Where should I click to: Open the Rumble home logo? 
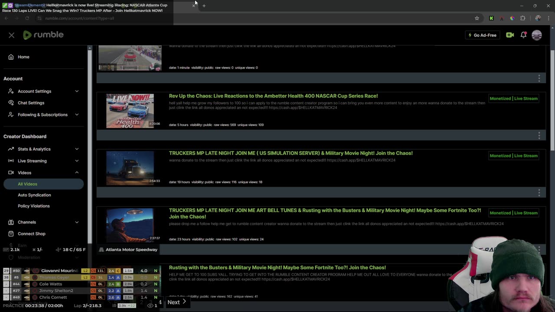point(43,35)
